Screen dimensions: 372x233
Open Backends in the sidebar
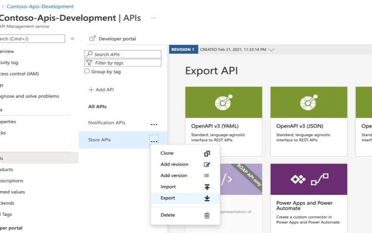coord(7,203)
